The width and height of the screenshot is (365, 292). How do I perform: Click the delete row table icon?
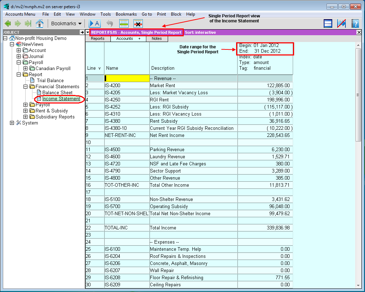click(138, 23)
